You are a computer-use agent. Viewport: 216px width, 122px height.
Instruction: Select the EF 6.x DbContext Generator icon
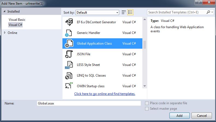(x=69, y=22)
